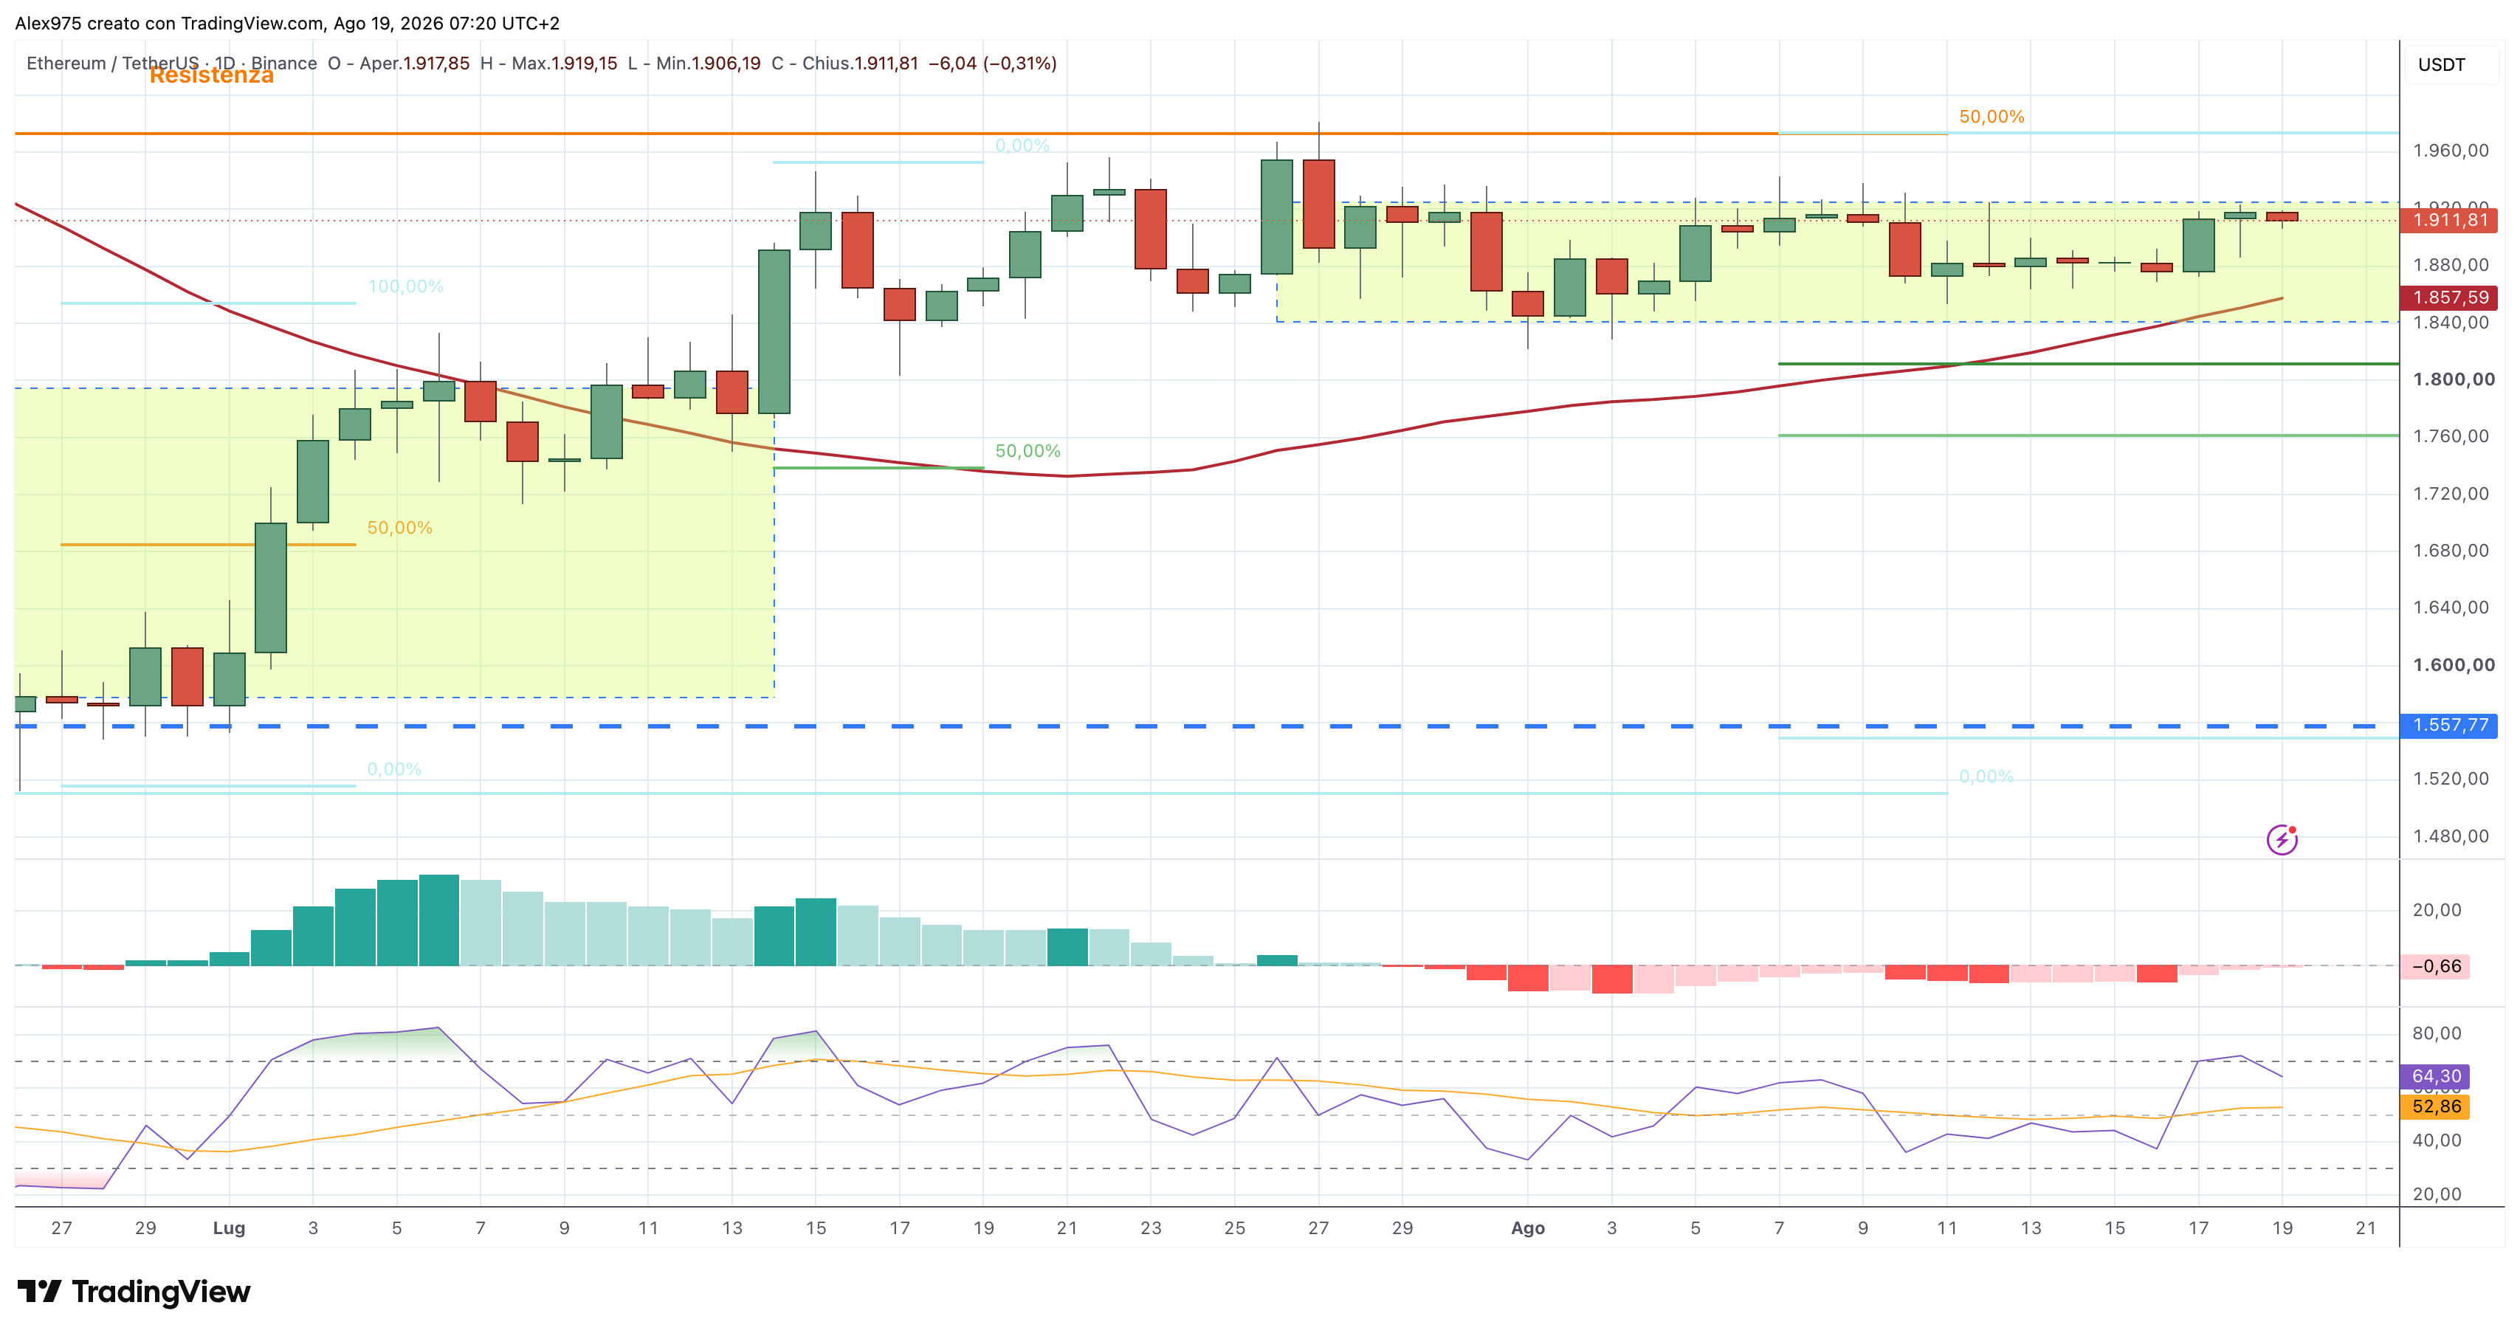Click the Ago month label on time axis
This screenshot has width=2520, height=1336.
(x=1527, y=1227)
